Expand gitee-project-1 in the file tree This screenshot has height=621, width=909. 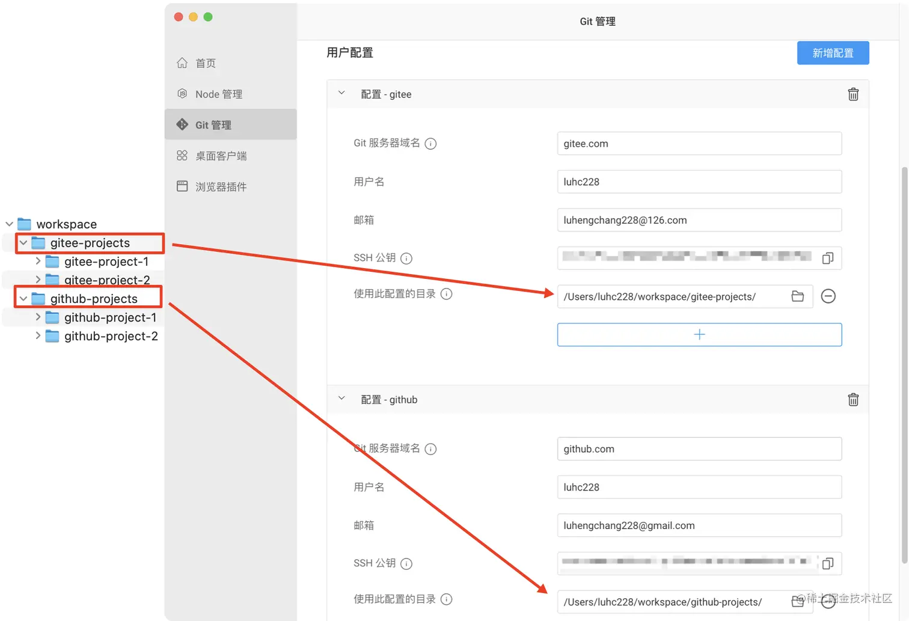[38, 261]
